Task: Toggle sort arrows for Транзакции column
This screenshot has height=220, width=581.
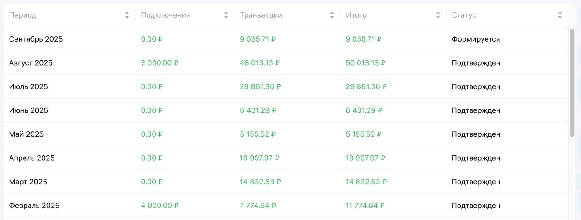Action: click(332, 15)
